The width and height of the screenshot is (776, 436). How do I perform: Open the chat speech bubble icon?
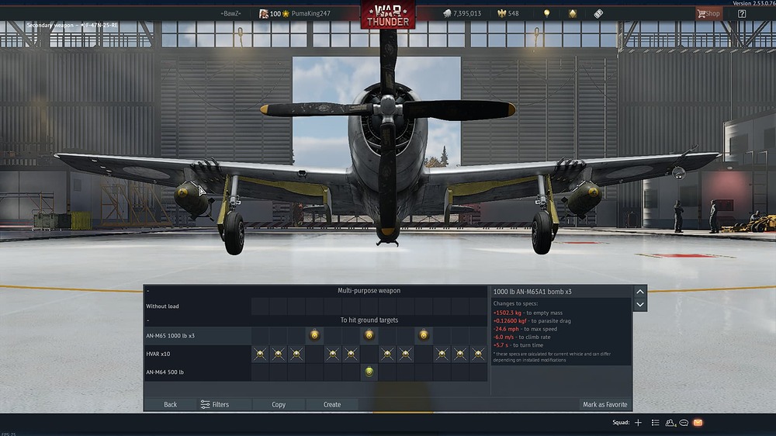point(684,423)
